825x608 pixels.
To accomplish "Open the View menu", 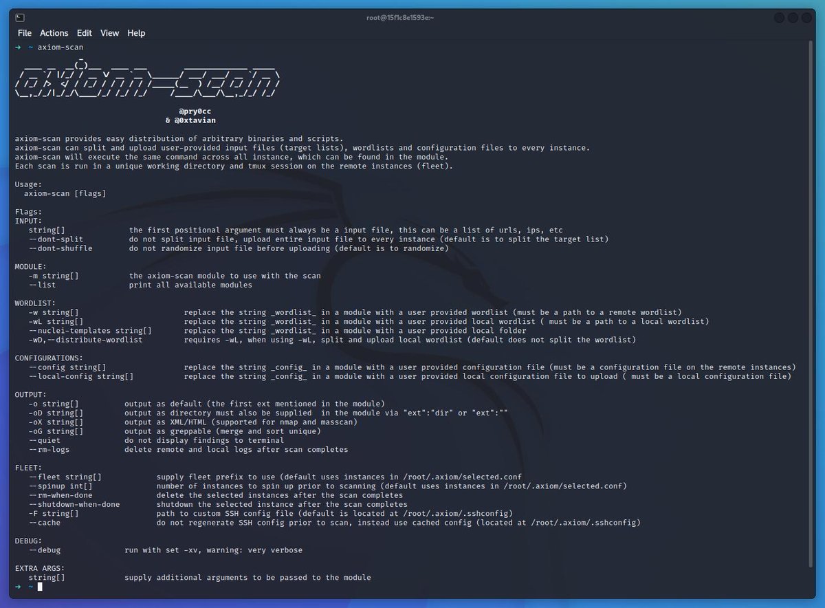I will coord(109,33).
